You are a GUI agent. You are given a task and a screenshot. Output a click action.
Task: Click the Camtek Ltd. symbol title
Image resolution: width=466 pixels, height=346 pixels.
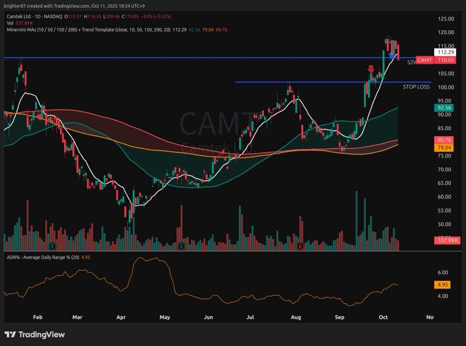click(x=22, y=16)
